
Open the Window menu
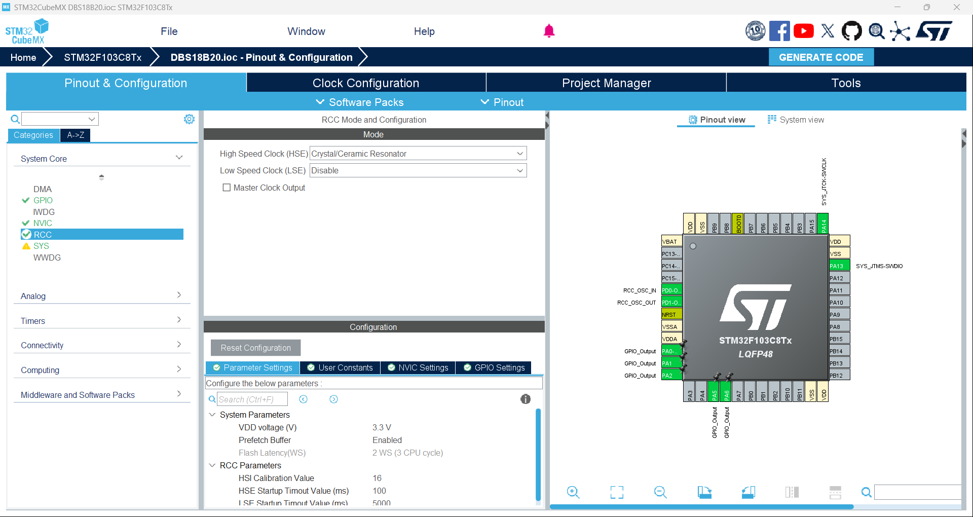coord(306,31)
